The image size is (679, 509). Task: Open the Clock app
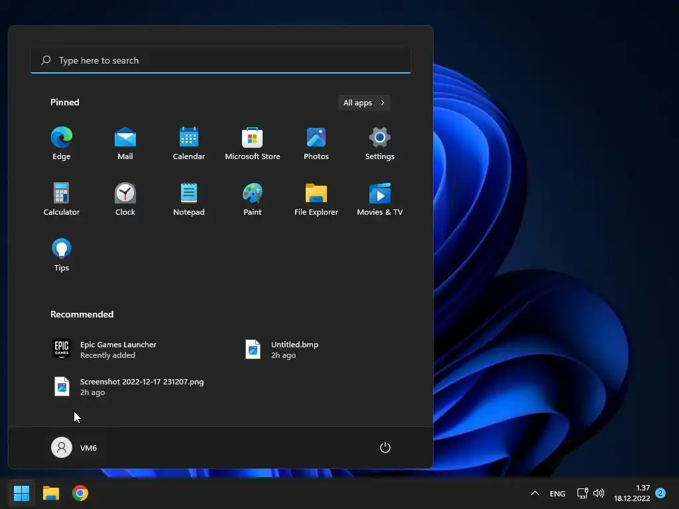tap(125, 199)
